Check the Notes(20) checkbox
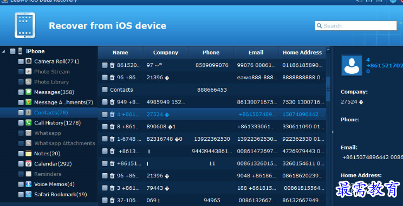403x206 pixels. click(21, 154)
